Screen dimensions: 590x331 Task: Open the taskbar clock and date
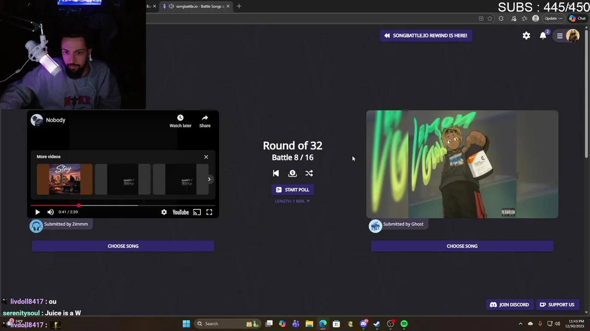coord(576,324)
